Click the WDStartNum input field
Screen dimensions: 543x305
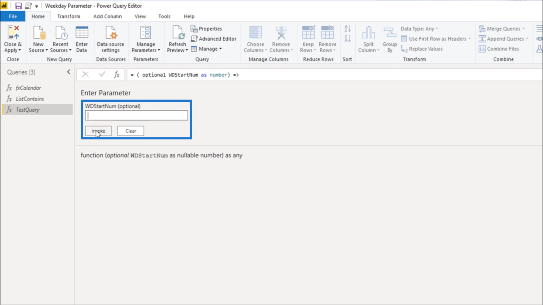(136, 116)
